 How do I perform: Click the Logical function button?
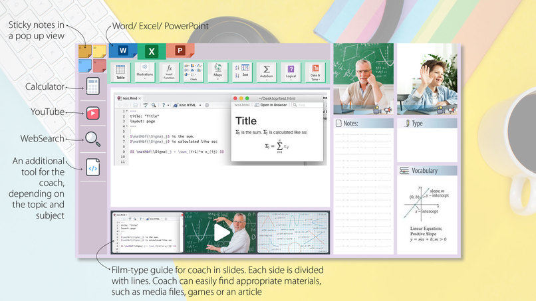291,71
